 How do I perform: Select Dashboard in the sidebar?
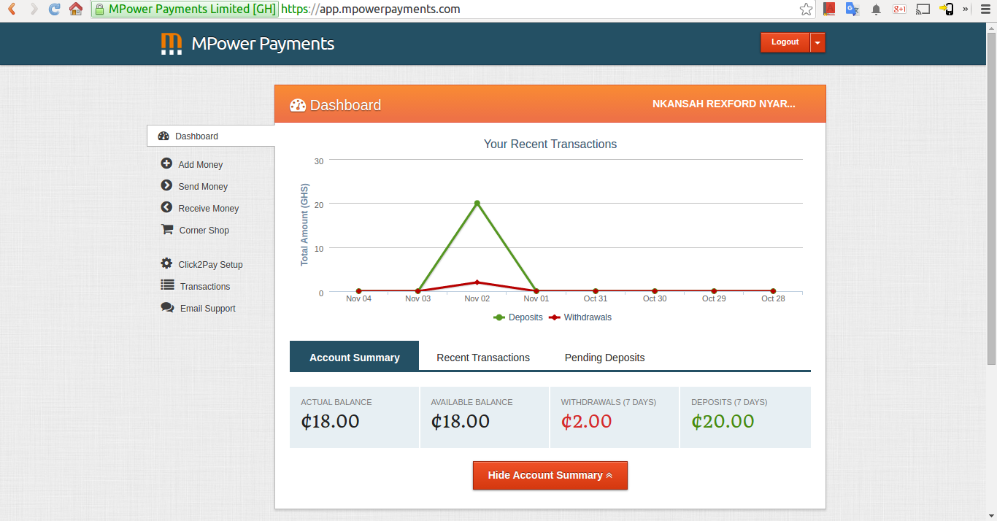click(196, 136)
